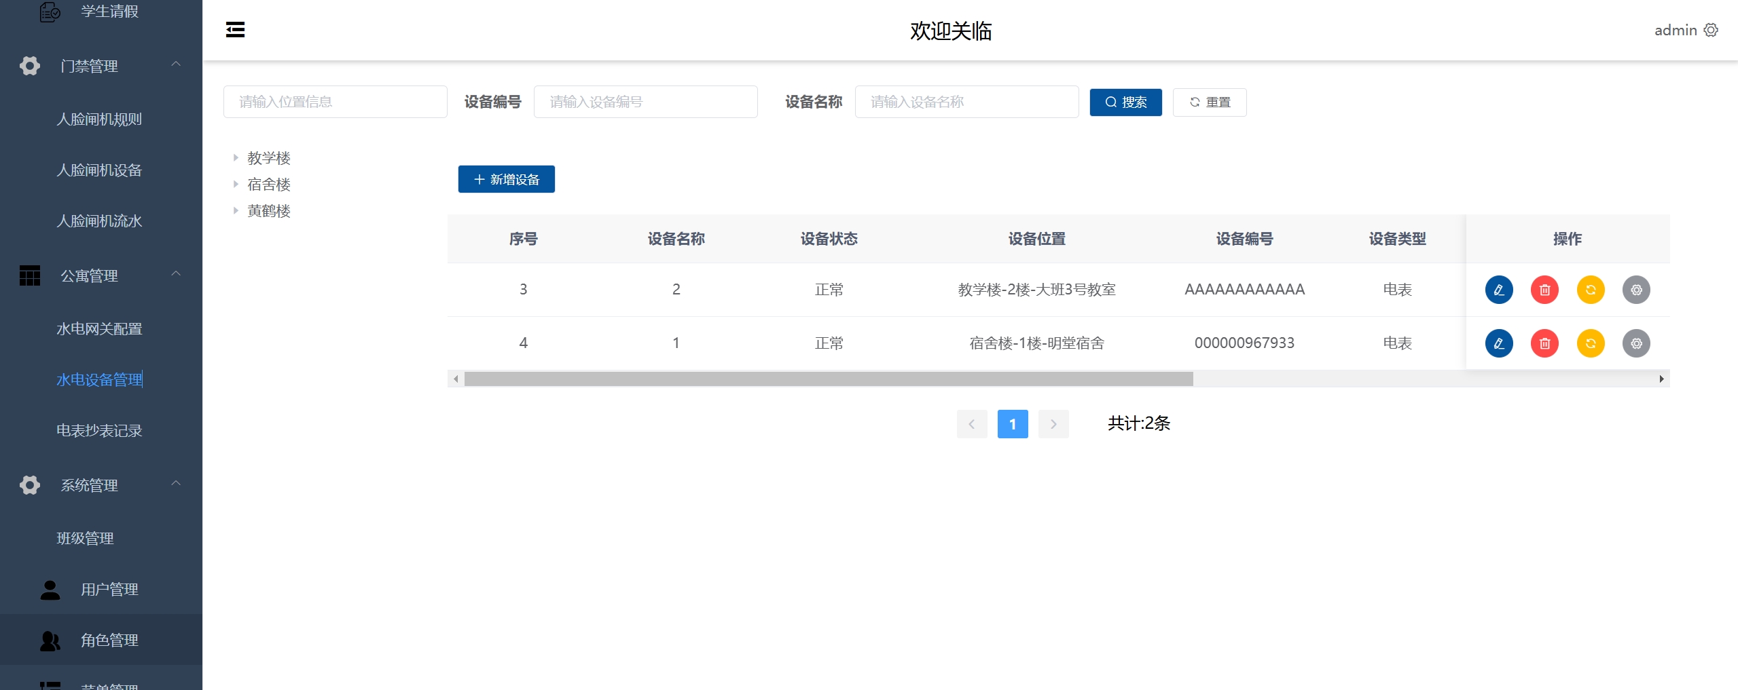Image resolution: width=1738 pixels, height=690 pixels.
Task: Click the 学生请假 document icon
Action: click(50, 12)
